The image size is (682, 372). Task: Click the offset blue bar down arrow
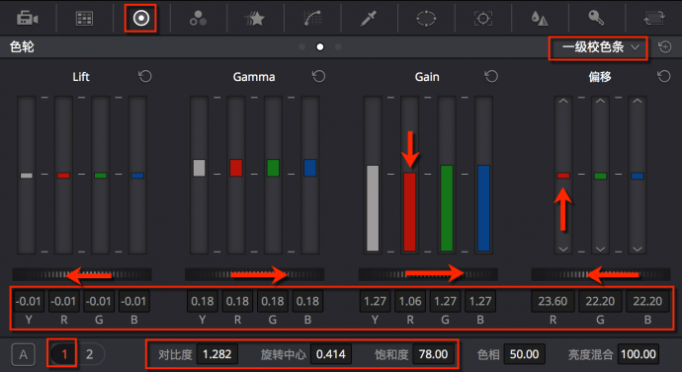click(638, 250)
